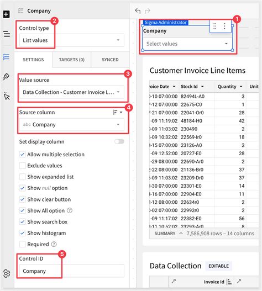The width and height of the screenshot is (262, 291).
Task: Click the redo arrow
Action: click(148, 10)
